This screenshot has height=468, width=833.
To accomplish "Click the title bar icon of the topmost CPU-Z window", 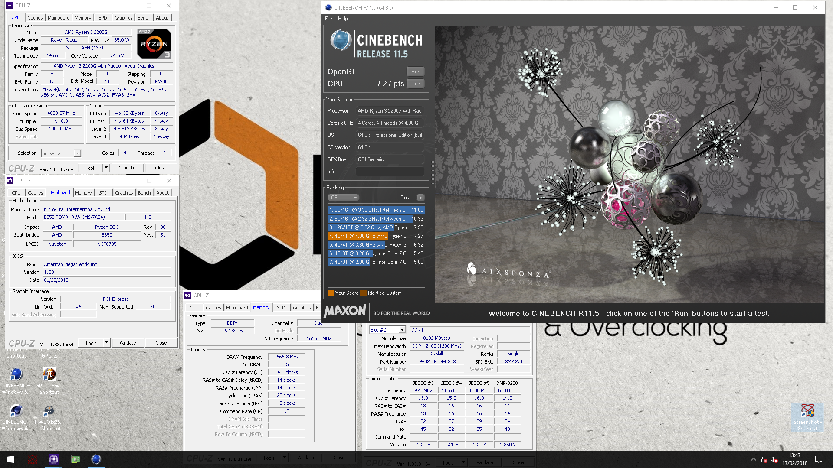I will [x=10, y=6].
